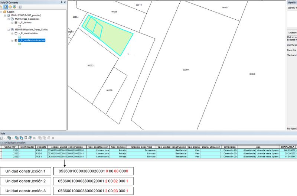Open symbol swatch for u_lc_terreno

point(19,26)
